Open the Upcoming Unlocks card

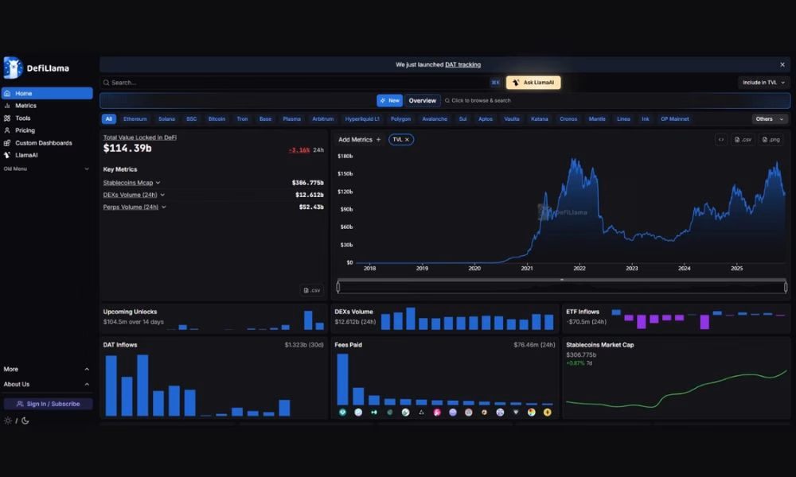[x=213, y=318]
